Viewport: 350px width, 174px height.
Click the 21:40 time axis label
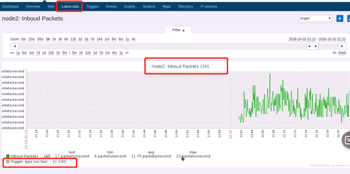pos(123,134)
